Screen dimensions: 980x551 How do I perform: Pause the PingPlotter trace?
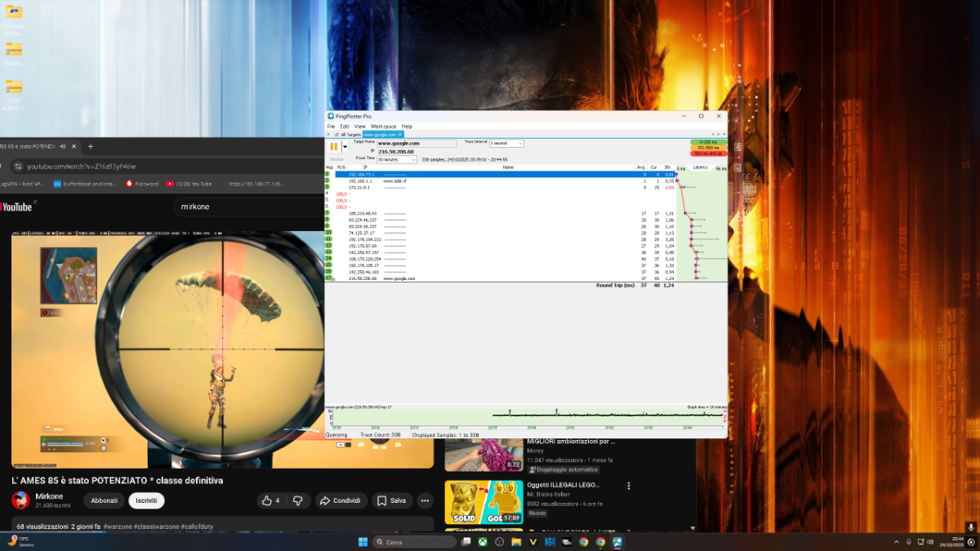333,147
